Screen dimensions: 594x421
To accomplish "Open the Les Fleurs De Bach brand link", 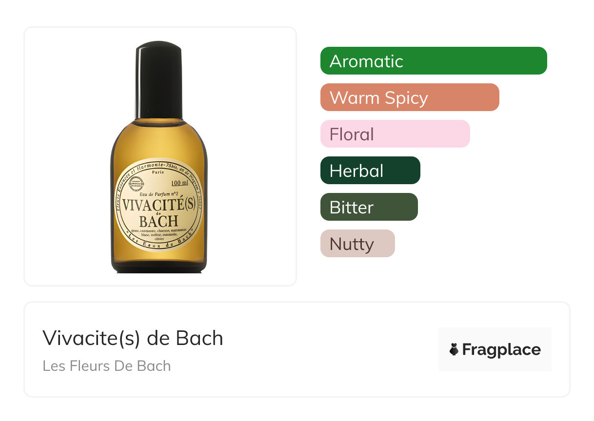I will 107,366.
